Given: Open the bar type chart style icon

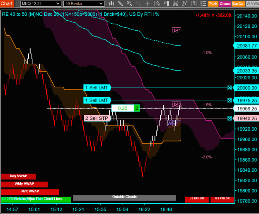Looking at the screenshot, I should 111,3.
